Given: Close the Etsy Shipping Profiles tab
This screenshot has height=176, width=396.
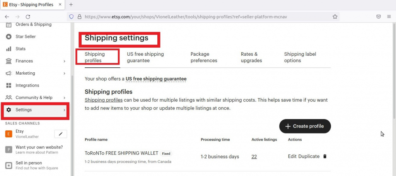Looking at the screenshot, I should 60,5.
